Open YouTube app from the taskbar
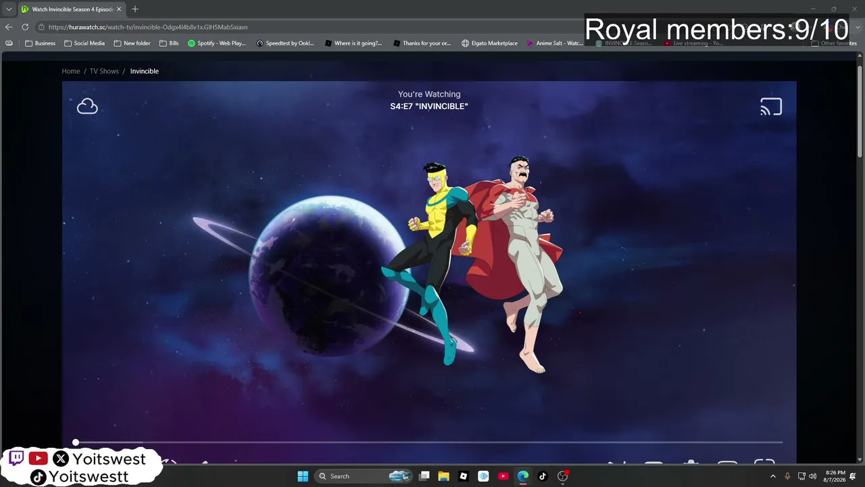Viewport: 865px width, 487px height. pos(503,476)
